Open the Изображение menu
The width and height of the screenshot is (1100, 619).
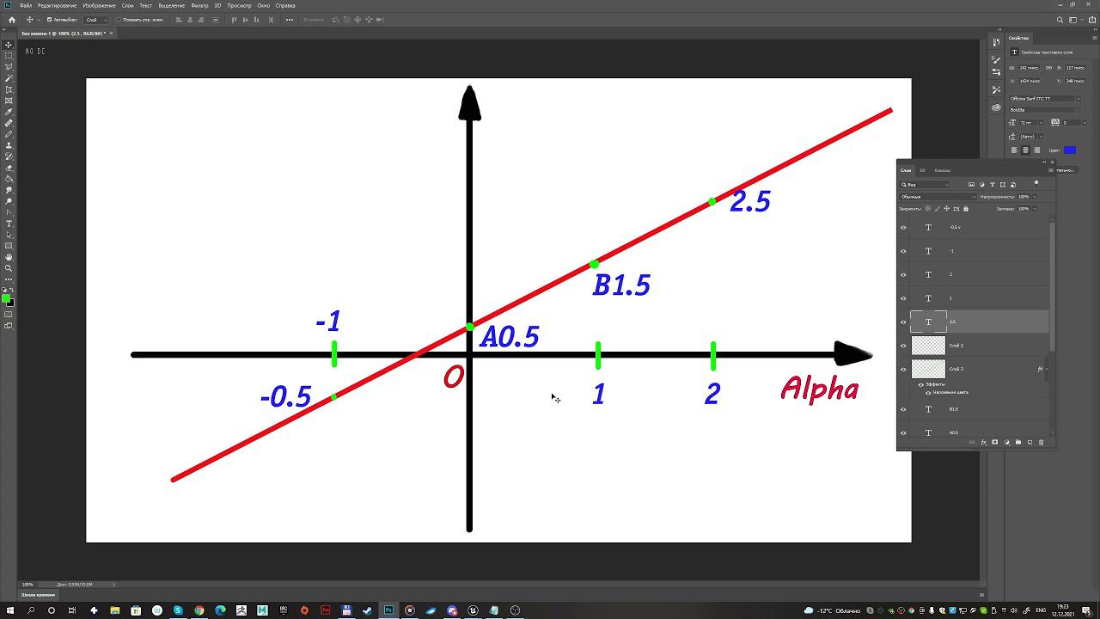[x=100, y=5]
